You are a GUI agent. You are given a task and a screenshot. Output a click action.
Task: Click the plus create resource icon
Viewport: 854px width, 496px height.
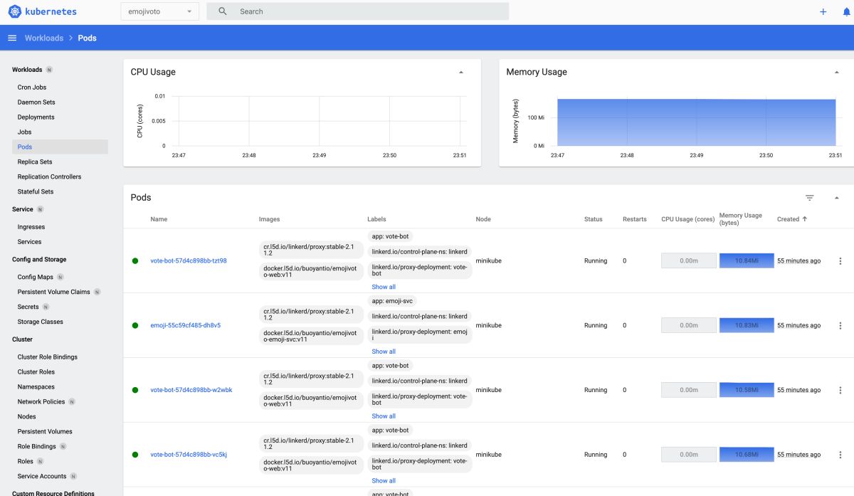tap(823, 11)
